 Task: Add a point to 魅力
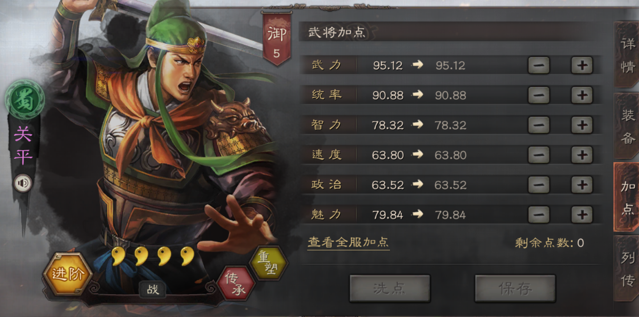pos(582,215)
